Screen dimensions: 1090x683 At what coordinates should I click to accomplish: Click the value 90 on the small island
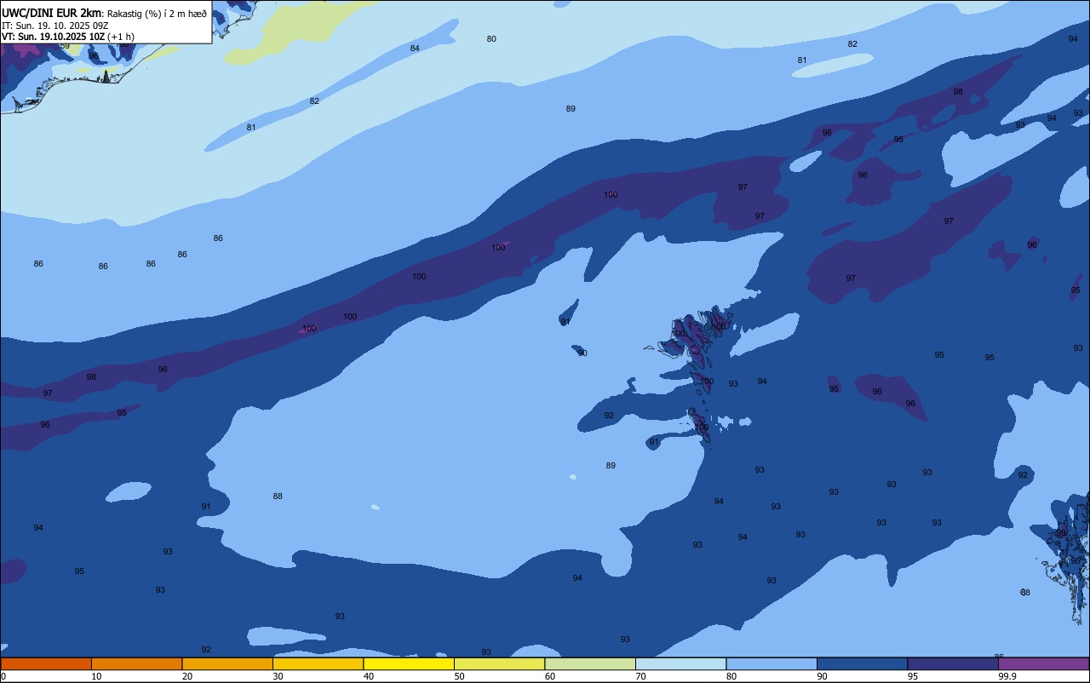(x=582, y=353)
